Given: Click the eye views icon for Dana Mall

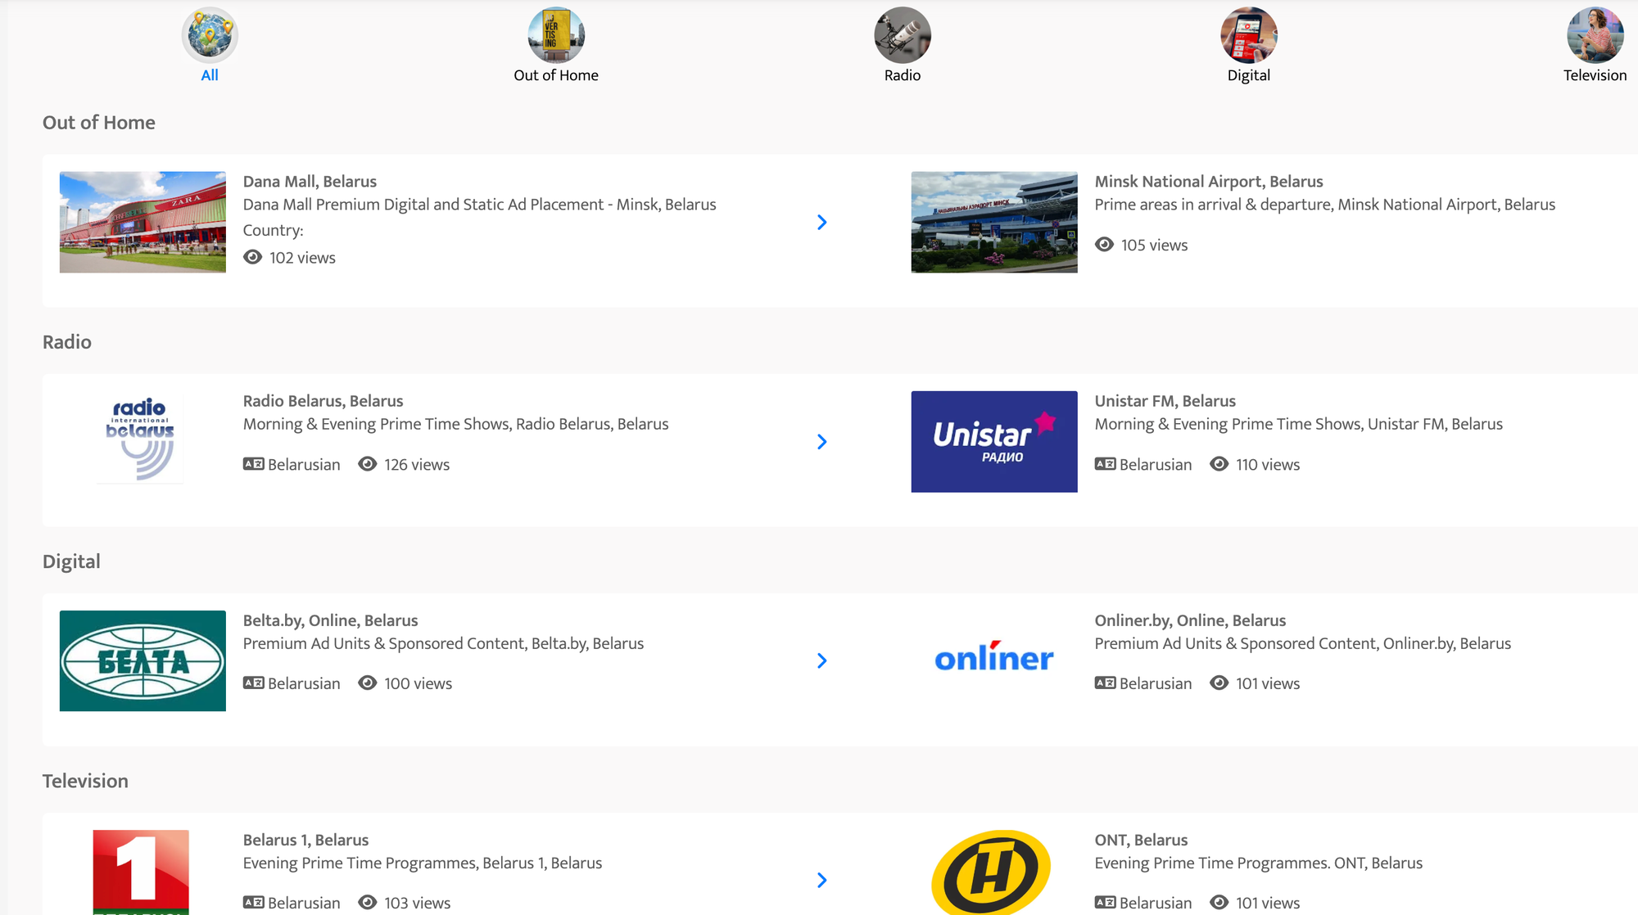Looking at the screenshot, I should point(253,257).
